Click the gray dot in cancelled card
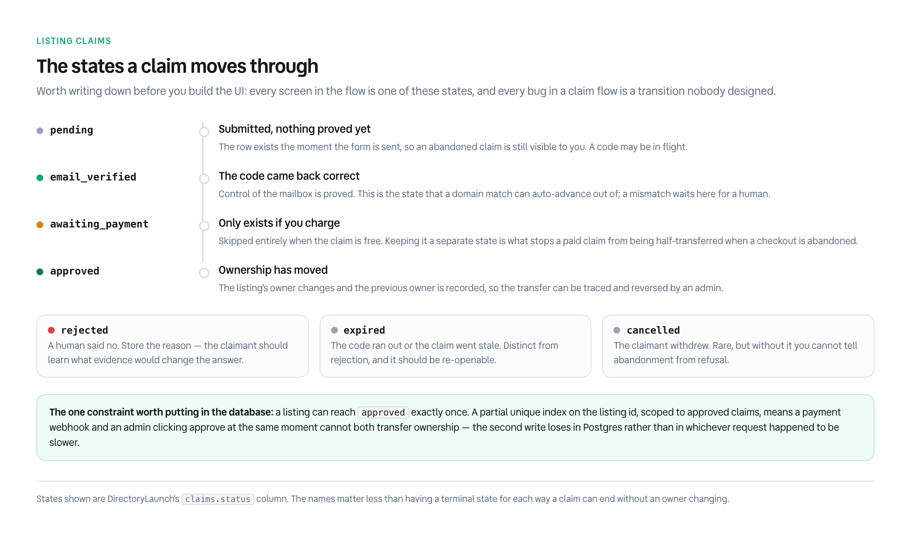Image resolution: width=911 pixels, height=552 pixels. [x=617, y=330]
